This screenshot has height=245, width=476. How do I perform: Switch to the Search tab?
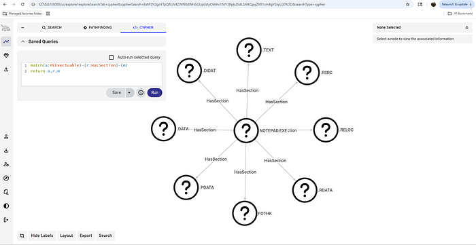52,28
